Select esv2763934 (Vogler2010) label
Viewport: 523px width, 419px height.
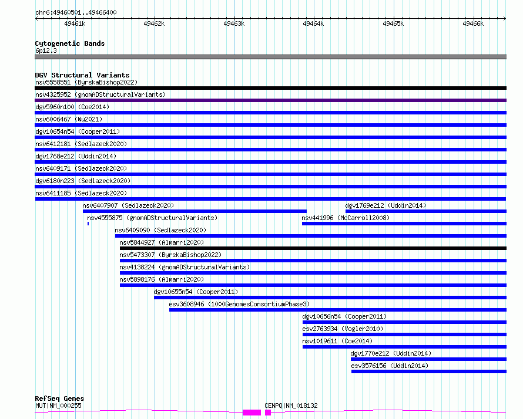[x=343, y=329]
